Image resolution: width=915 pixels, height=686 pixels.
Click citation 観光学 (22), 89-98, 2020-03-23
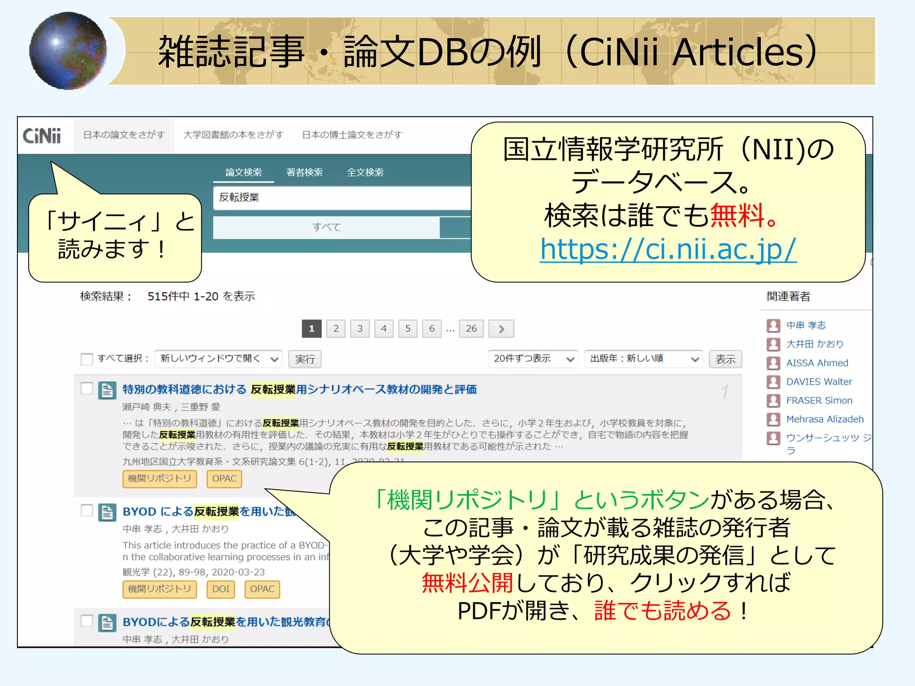(x=194, y=573)
